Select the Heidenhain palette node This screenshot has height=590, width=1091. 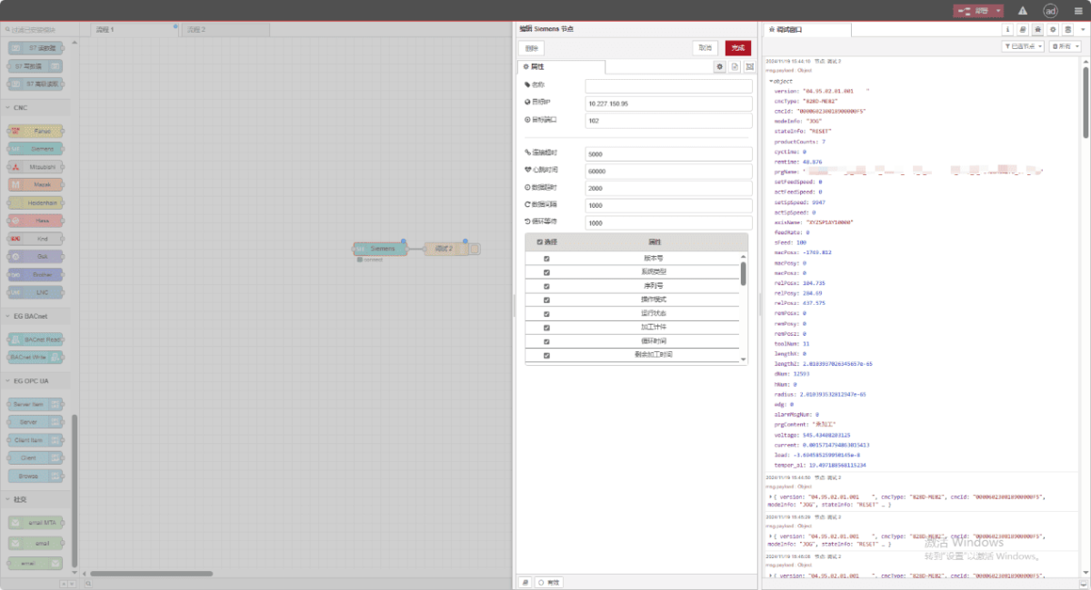pos(35,202)
